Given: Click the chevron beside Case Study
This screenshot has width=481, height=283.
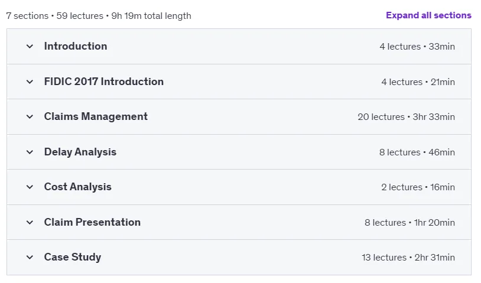Looking at the screenshot, I should [x=30, y=257].
